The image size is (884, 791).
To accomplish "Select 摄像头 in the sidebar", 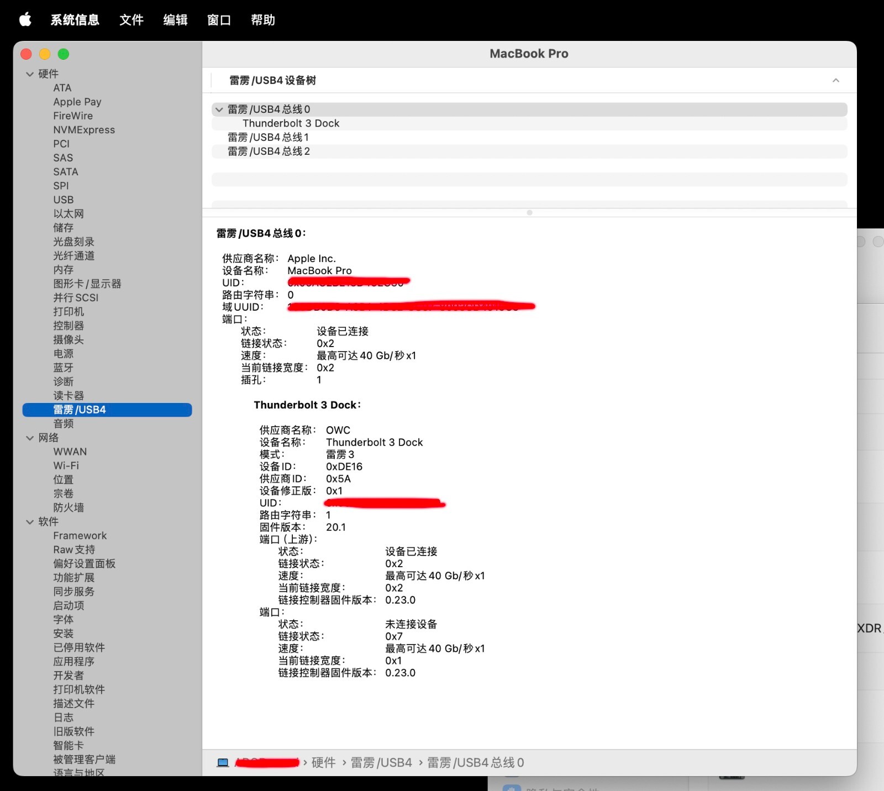I will pyautogui.click(x=69, y=340).
